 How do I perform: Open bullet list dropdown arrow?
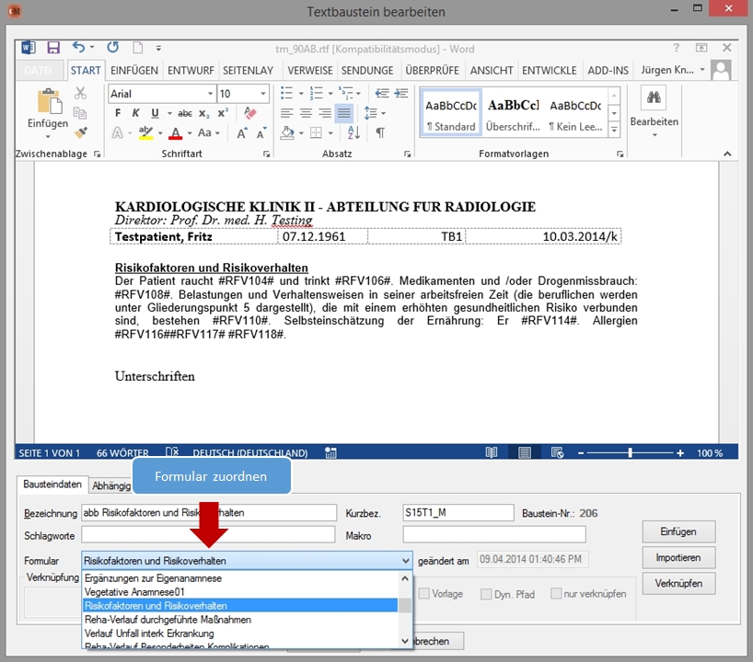pyautogui.click(x=301, y=94)
